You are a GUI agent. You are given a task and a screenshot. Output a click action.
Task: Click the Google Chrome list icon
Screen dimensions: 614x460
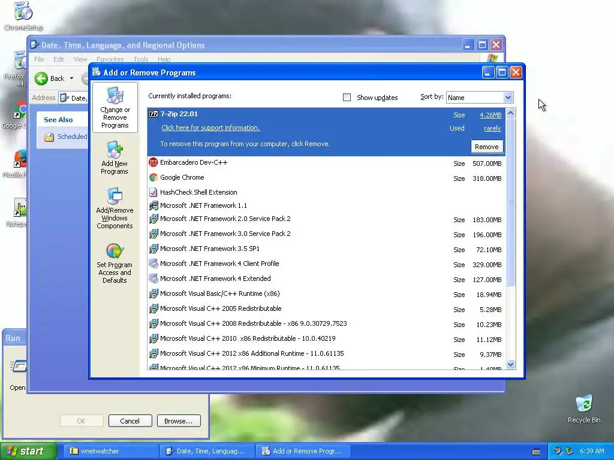pyautogui.click(x=153, y=177)
